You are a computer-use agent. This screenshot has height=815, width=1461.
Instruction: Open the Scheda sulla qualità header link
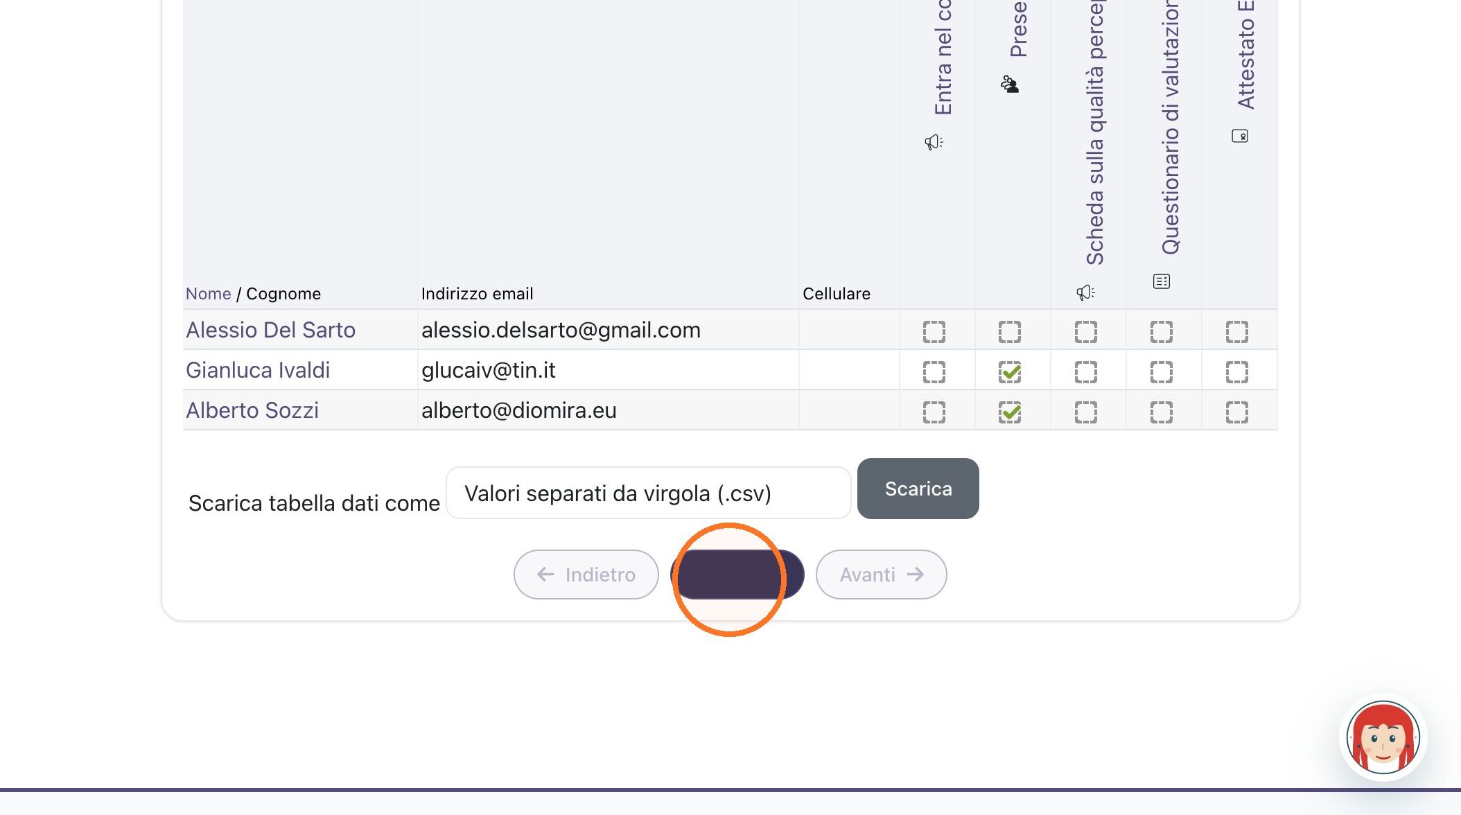1095,132
